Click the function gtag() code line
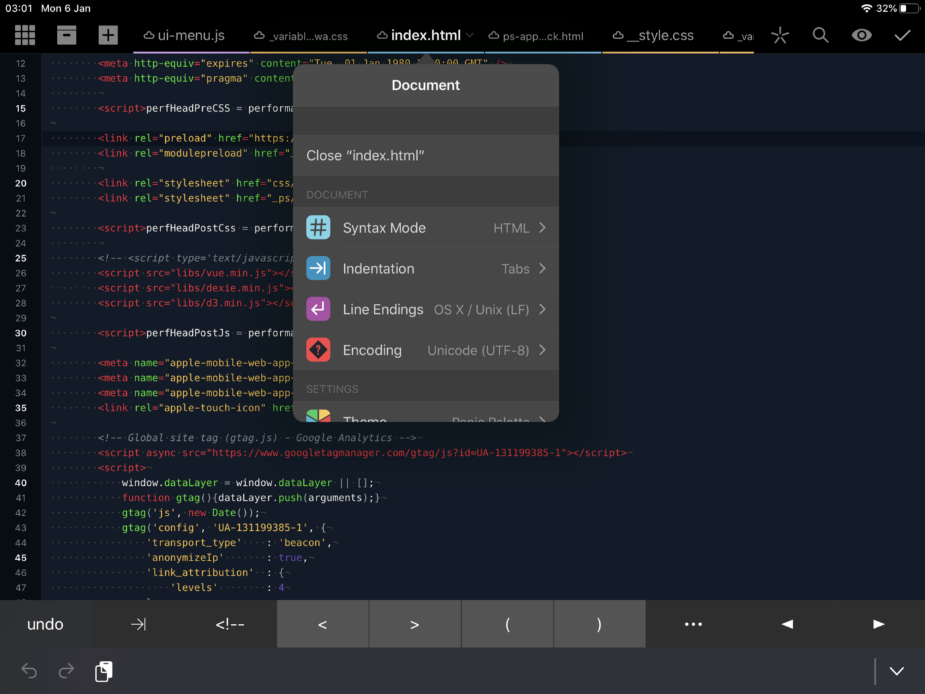The image size is (925, 694). pos(252,498)
